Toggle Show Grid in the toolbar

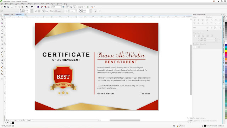pos(71,7)
